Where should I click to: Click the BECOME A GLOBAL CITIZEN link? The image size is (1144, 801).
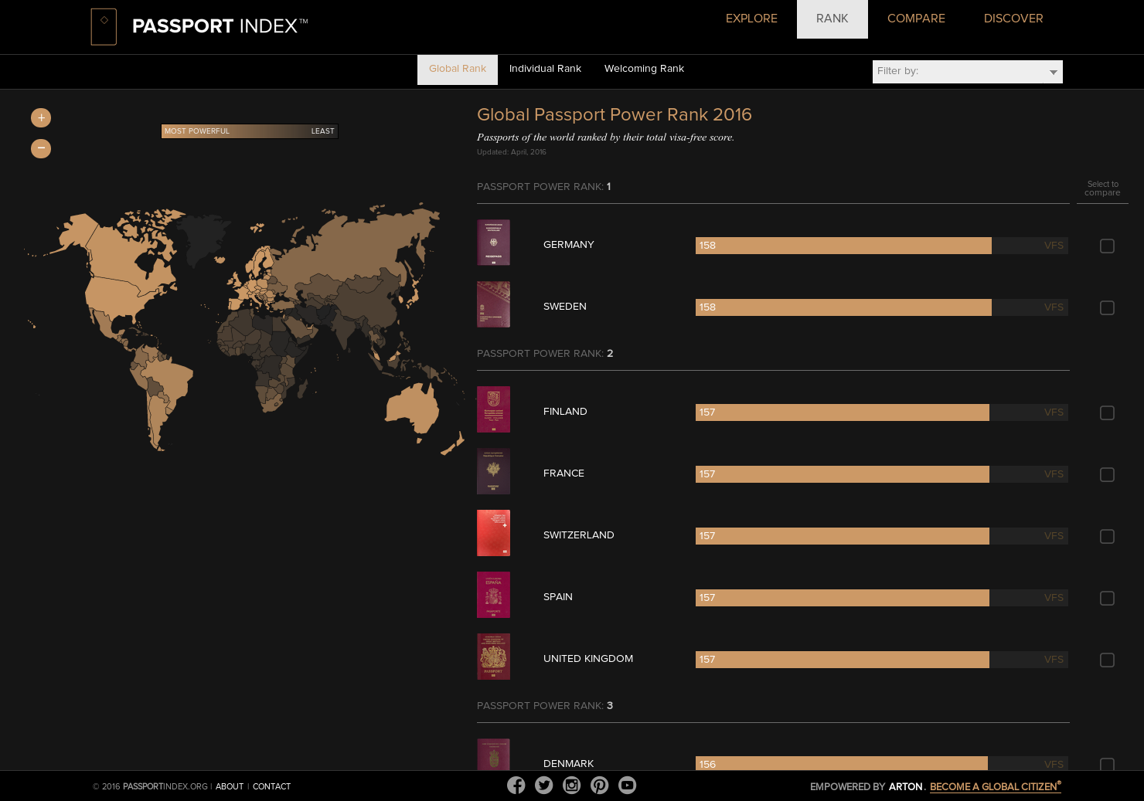[994, 786]
